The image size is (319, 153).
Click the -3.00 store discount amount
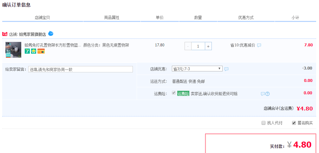[x=307, y=68]
